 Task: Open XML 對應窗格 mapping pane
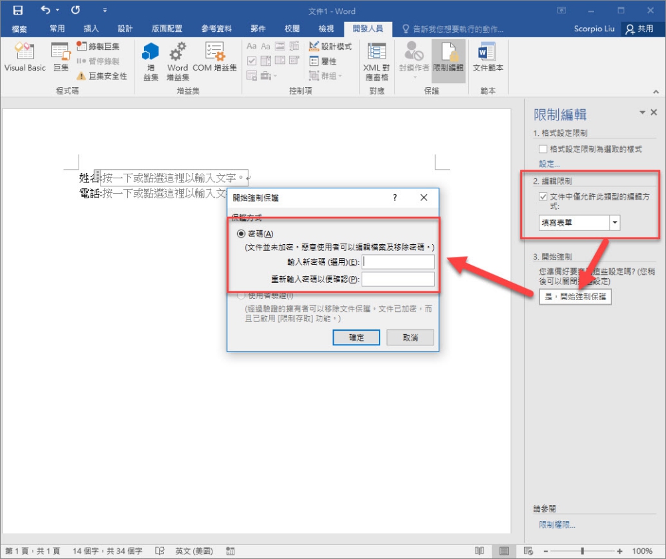pos(376,61)
